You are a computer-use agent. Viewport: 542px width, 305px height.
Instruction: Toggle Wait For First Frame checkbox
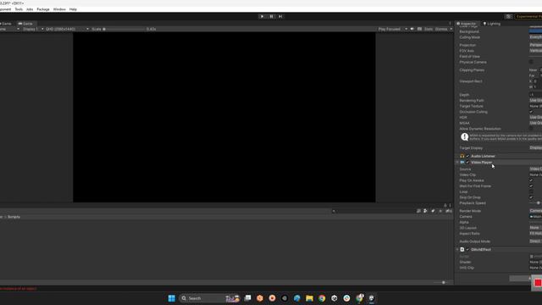531,186
